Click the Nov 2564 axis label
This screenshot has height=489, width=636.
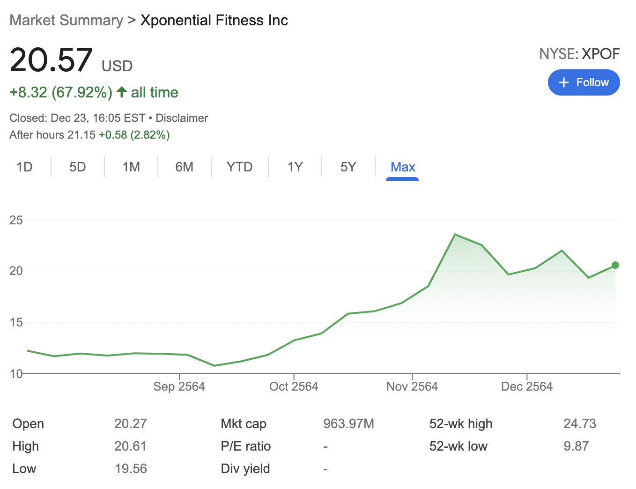412,386
